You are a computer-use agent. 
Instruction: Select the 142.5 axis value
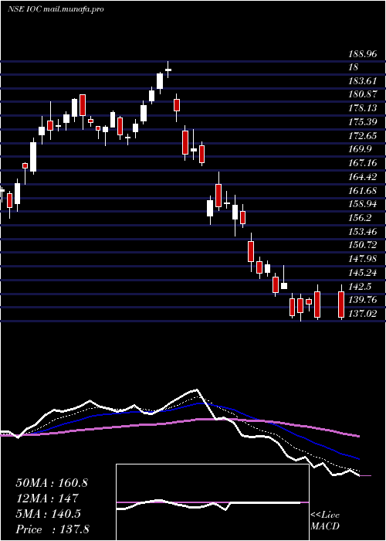point(361,287)
